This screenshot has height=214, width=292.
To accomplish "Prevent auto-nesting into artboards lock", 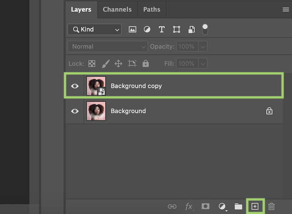I will pos(132,63).
